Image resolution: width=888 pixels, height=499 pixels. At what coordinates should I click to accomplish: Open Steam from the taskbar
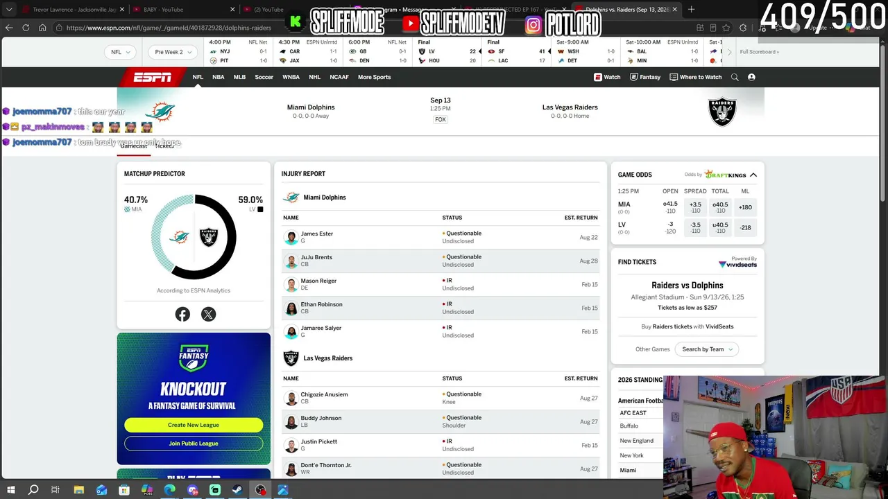point(237,490)
